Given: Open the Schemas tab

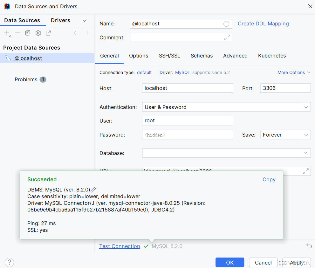Looking at the screenshot, I should tap(202, 56).
